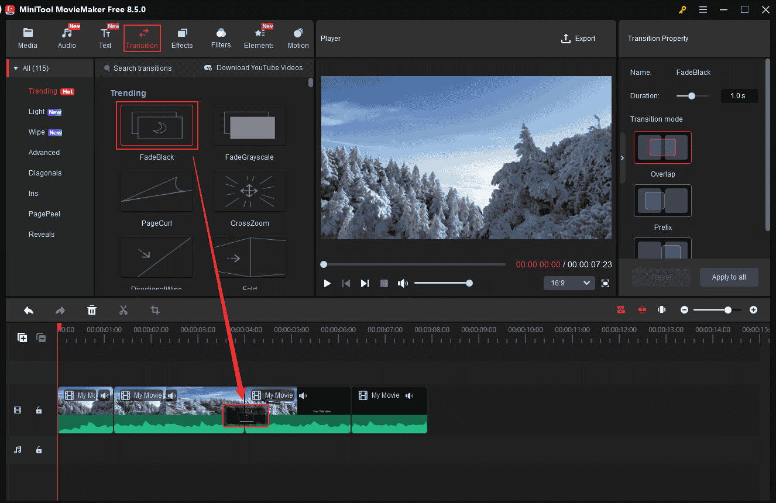The width and height of the screenshot is (776, 503).
Task: Split the clip with the scissors icon
Action: pos(123,309)
